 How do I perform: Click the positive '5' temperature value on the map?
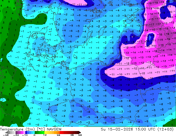click(x=9, y=2)
